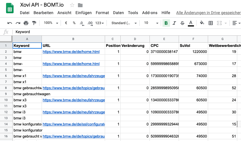Screen dimensions: 241x141
Task: Open the Google Sheets home icon
Action: [10, 8]
